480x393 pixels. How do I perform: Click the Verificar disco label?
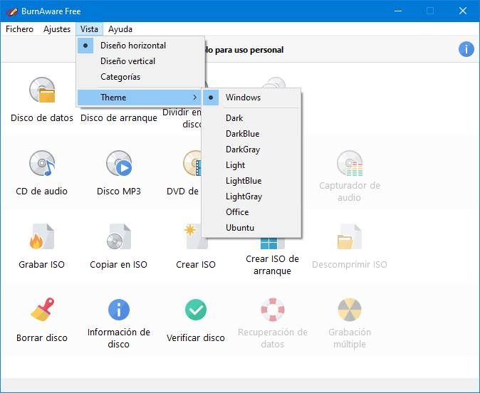(196, 338)
